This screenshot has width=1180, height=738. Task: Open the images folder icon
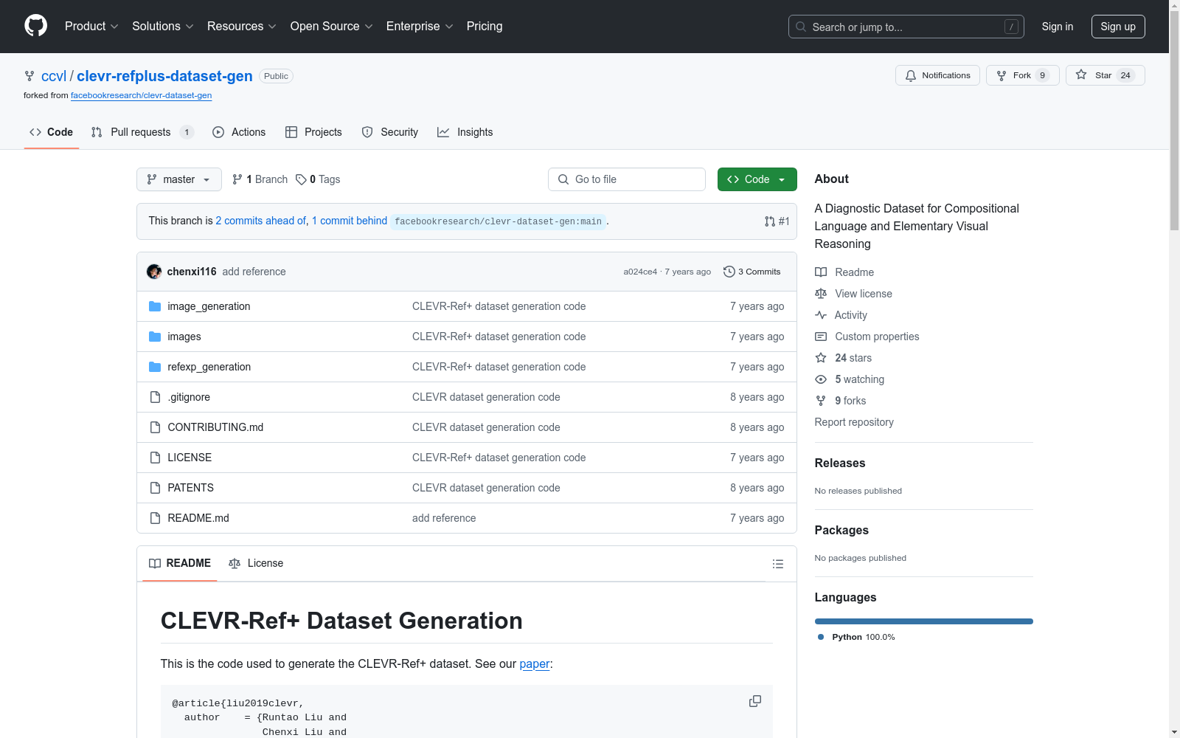tap(155, 337)
